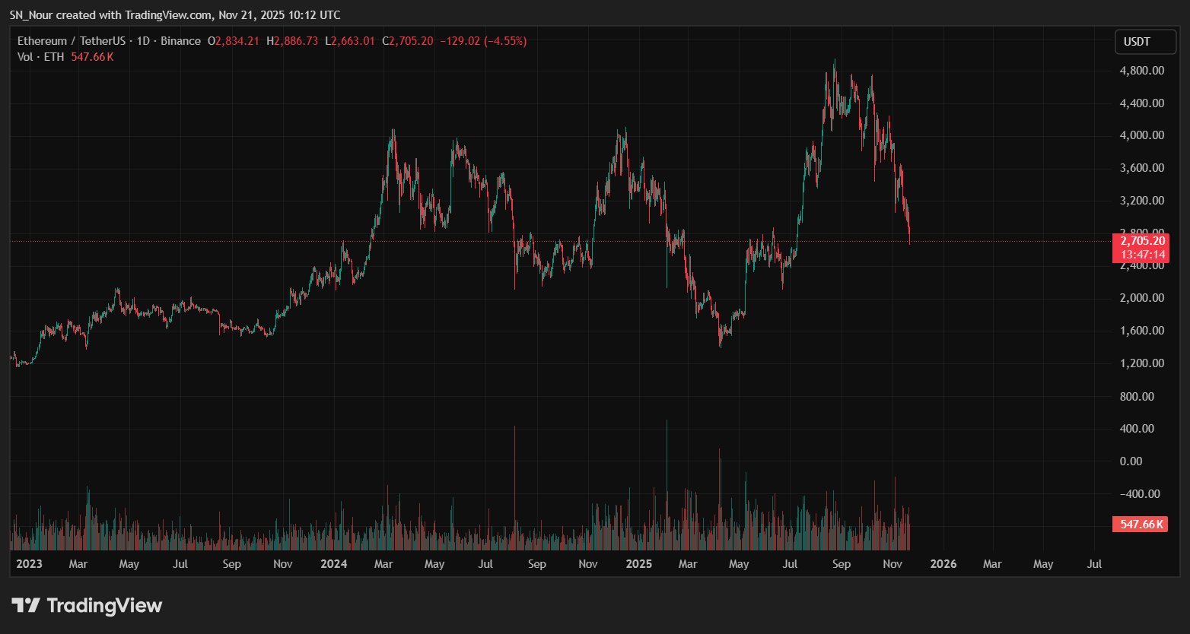Click the 2023 label on time axis
This screenshot has width=1190, height=634.
click(29, 564)
